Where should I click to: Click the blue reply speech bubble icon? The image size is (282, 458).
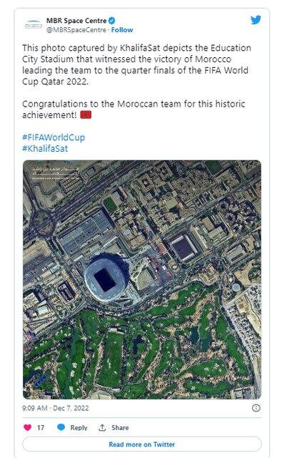[61, 427]
